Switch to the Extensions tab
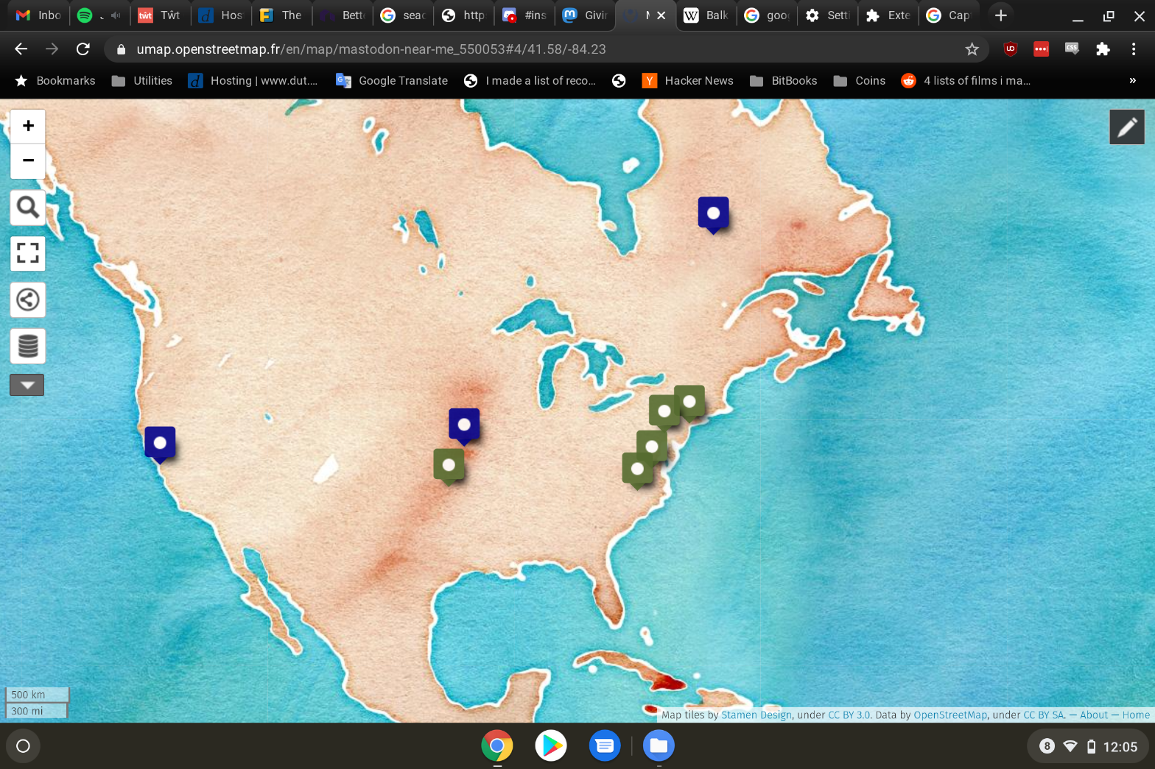 [x=888, y=15]
